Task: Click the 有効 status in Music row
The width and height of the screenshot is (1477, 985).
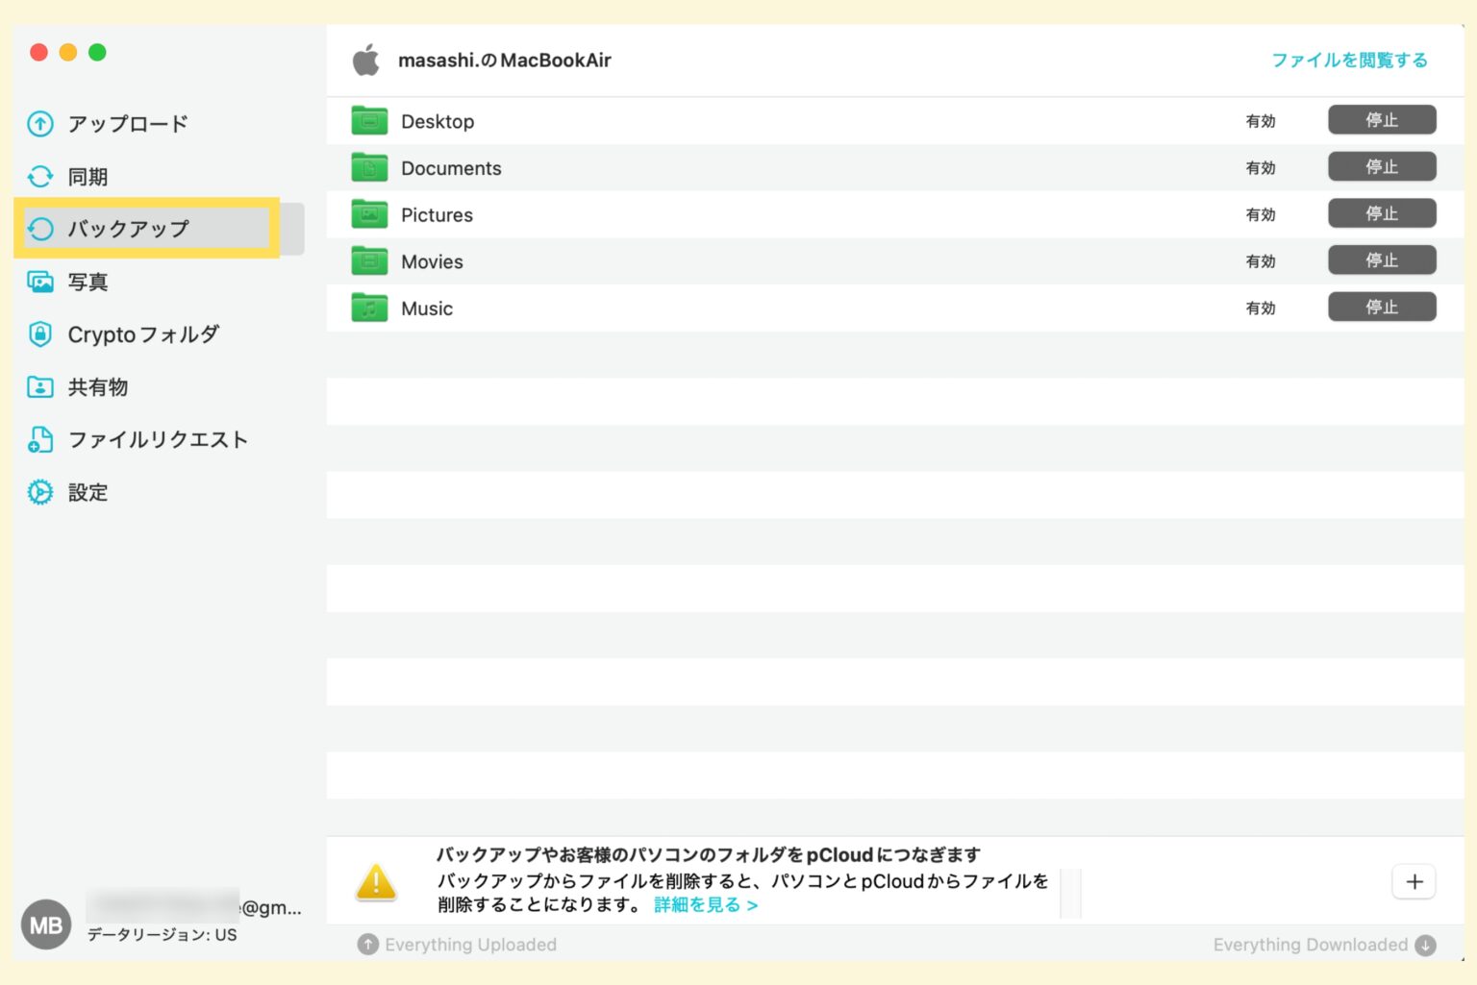Action: coord(1261,308)
